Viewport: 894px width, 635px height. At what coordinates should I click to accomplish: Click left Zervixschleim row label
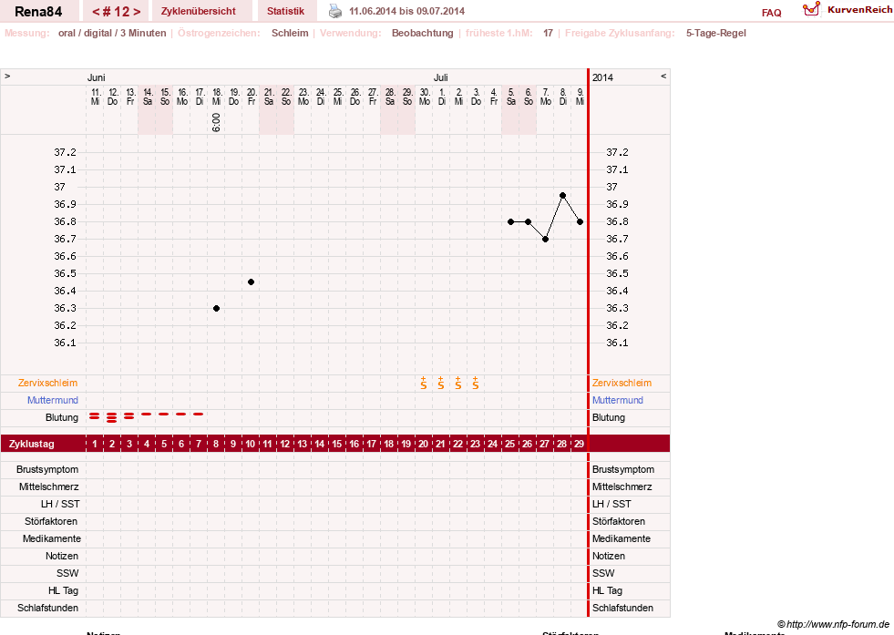point(48,383)
